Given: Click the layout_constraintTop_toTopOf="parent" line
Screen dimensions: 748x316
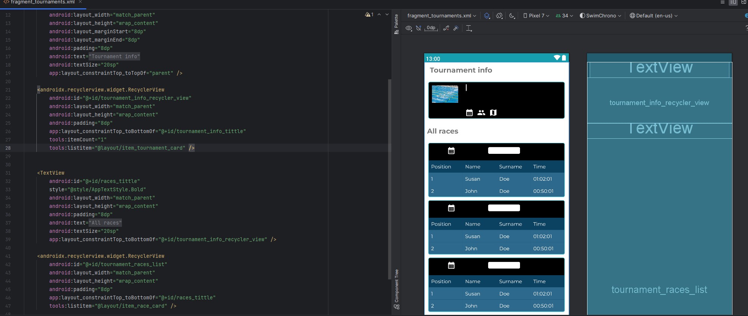Looking at the screenshot, I should (116, 73).
